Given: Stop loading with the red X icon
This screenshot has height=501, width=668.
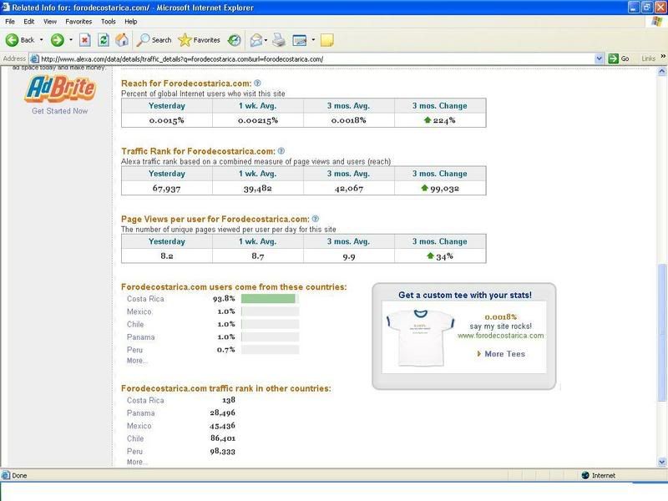Looking at the screenshot, I should 85,40.
